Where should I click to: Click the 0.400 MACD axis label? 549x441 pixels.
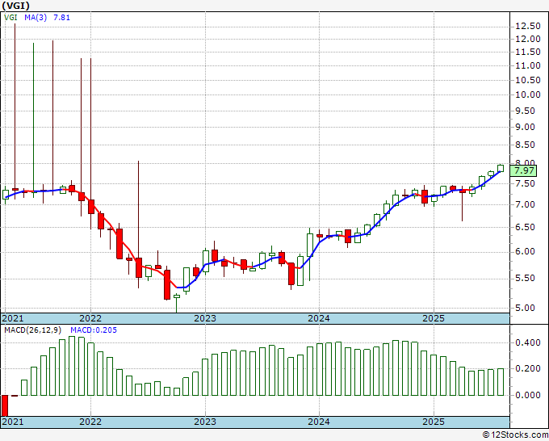528,343
